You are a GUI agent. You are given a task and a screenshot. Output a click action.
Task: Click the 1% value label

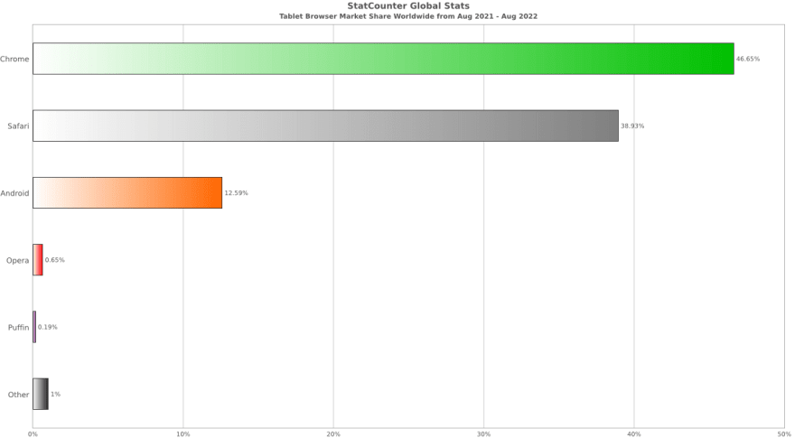55,394
